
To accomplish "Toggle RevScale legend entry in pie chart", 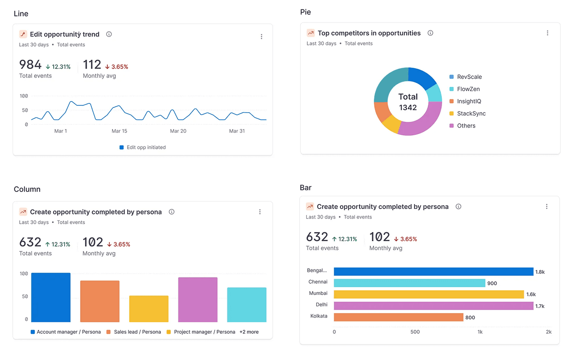I will click(465, 77).
